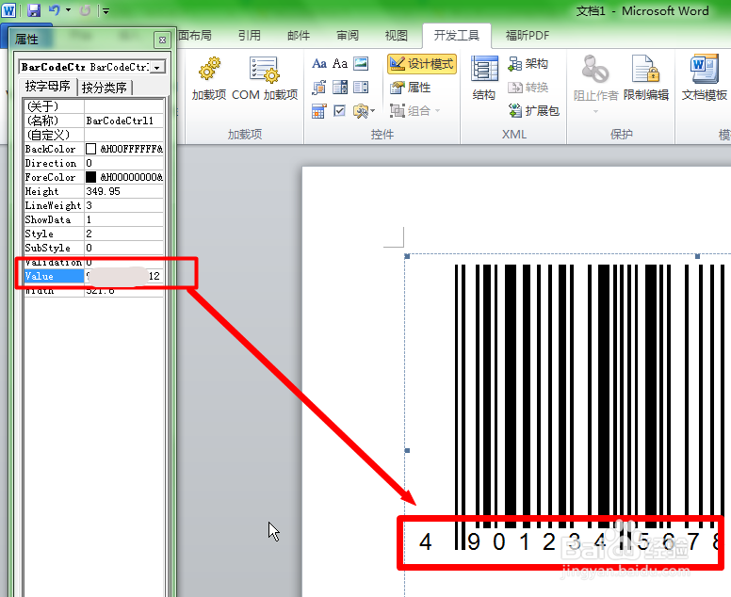Viewport: 731px width, 597px height.
Task: Select the ShowData property row
Action: tap(93, 219)
